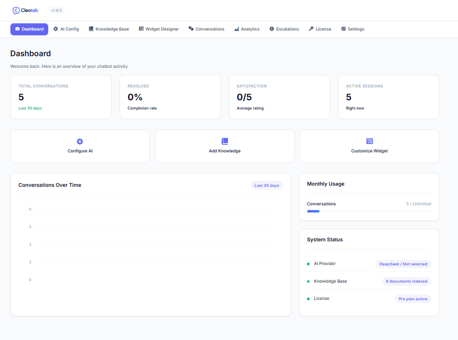Click the Customize Widget label

(369, 151)
